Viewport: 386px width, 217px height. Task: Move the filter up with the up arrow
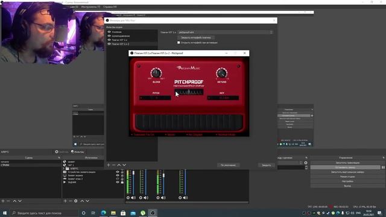click(x=119, y=165)
